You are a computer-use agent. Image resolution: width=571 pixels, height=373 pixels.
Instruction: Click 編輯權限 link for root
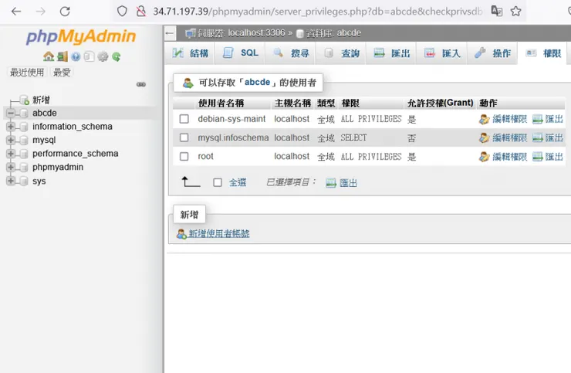(509, 157)
